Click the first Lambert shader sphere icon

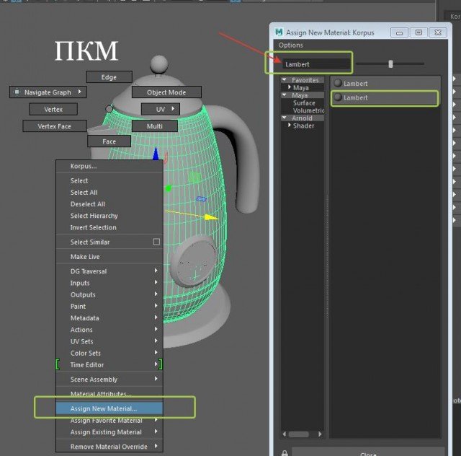pyautogui.click(x=338, y=84)
